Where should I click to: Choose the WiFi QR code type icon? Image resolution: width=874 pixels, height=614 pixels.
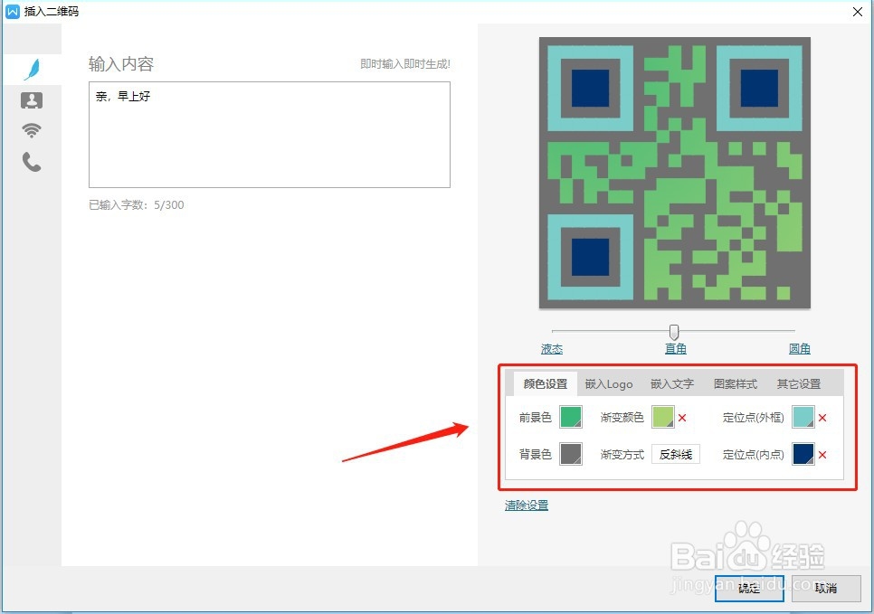point(32,130)
